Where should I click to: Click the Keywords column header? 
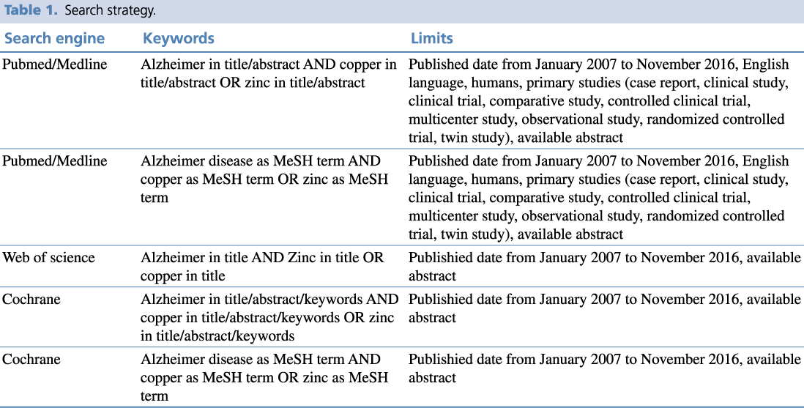[x=179, y=39]
